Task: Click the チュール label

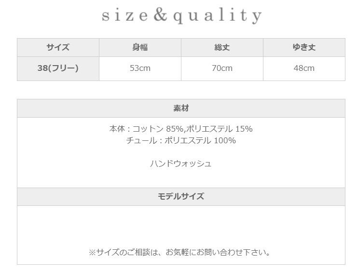Action: [140, 141]
